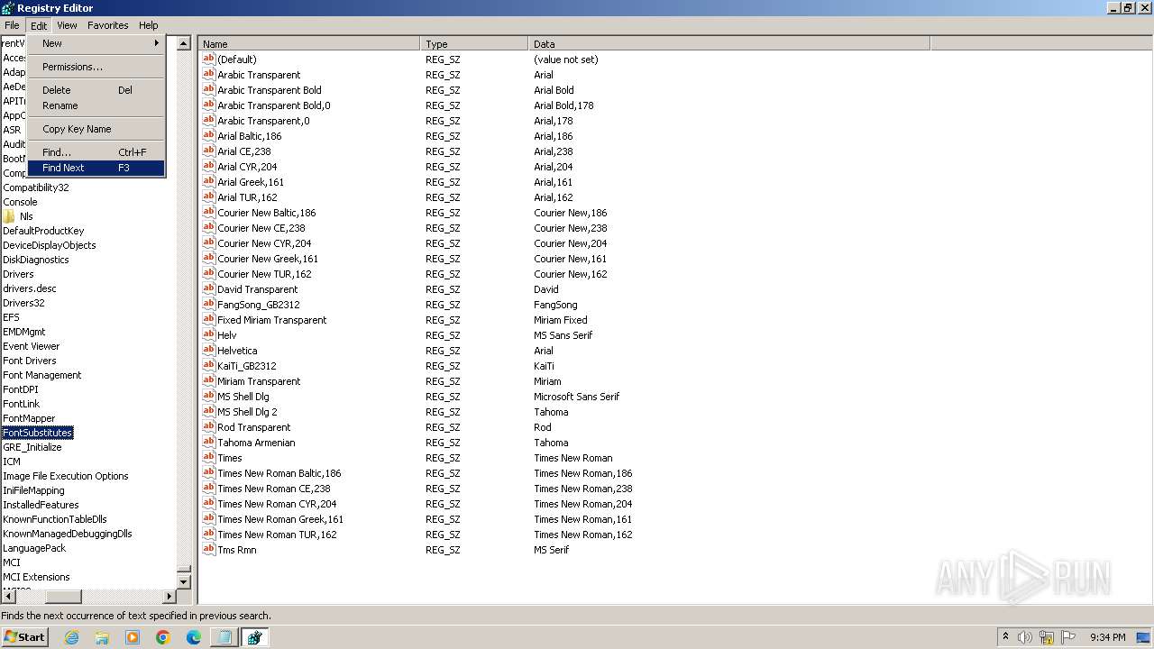Select the Font Management key
The width and height of the screenshot is (1154, 649).
coord(42,375)
